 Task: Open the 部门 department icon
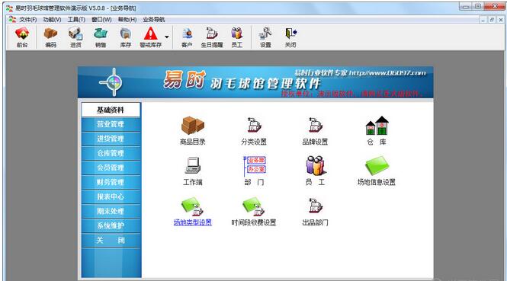click(x=254, y=171)
